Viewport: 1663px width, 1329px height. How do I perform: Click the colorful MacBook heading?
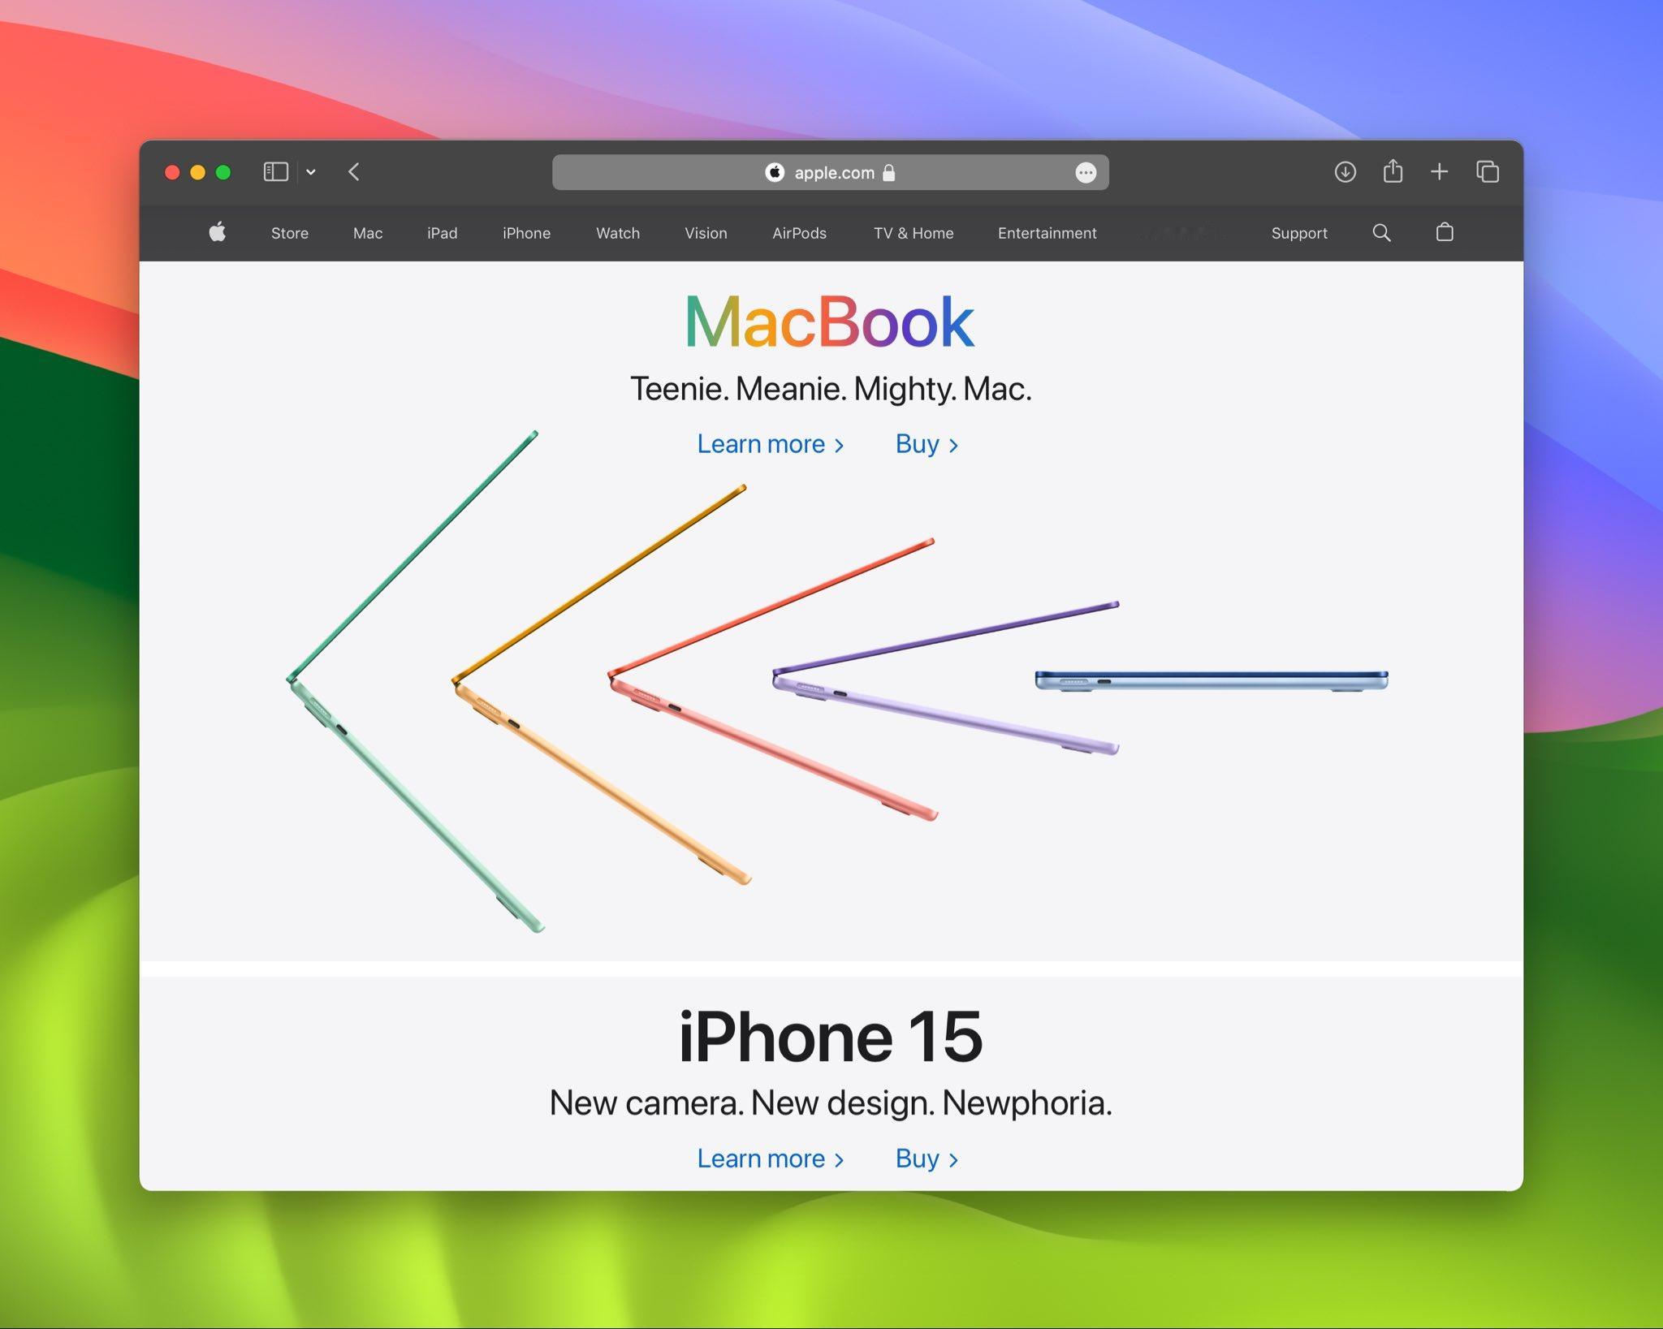point(830,321)
